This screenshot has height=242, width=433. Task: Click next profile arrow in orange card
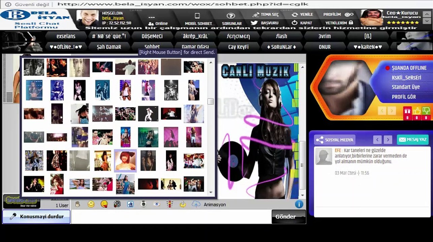(392, 110)
